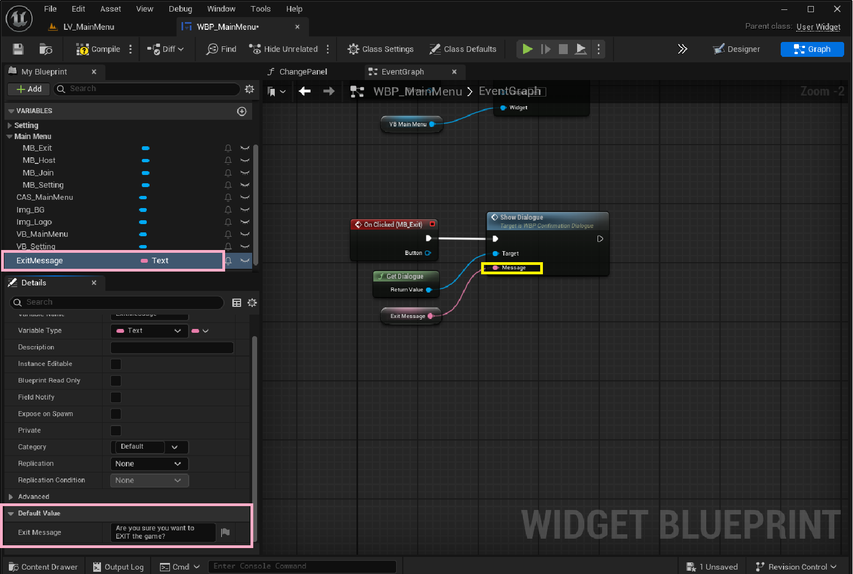Open the Asset menu
853x574 pixels.
[x=110, y=9]
